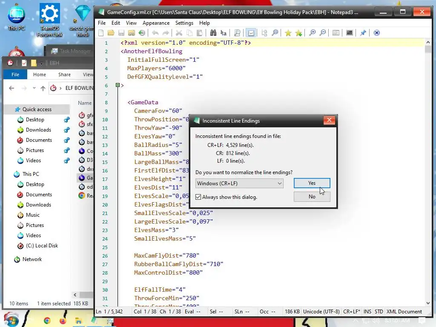Open the View menu in Notepad3
The width and height of the screenshot is (436, 327).
[131, 23]
